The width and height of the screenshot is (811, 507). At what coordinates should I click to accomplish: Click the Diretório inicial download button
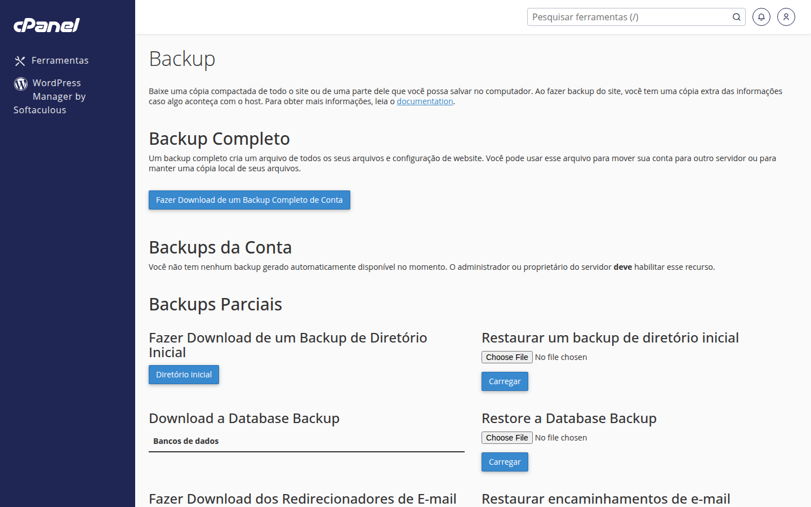pyautogui.click(x=184, y=375)
